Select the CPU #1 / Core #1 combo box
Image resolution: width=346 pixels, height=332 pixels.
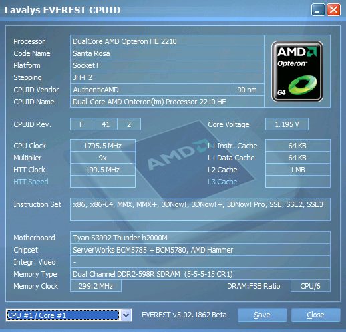pyautogui.click(x=69, y=315)
